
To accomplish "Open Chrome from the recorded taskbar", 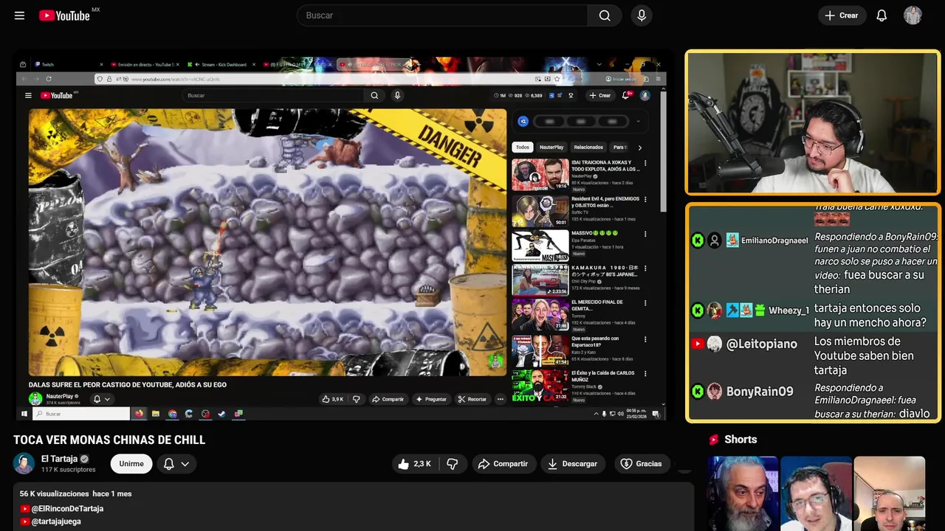I will (172, 414).
